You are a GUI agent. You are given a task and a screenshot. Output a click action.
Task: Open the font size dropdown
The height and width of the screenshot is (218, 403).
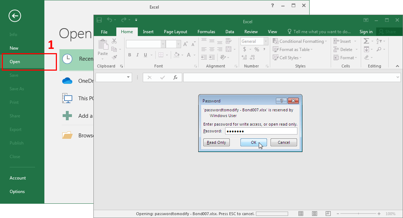click(178, 44)
